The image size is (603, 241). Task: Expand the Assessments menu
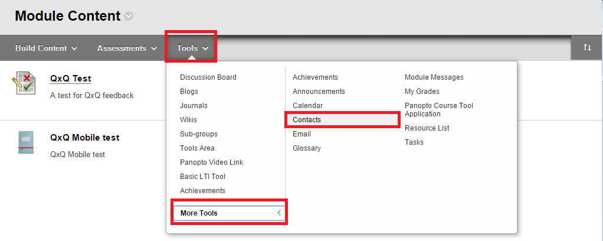pos(127,48)
